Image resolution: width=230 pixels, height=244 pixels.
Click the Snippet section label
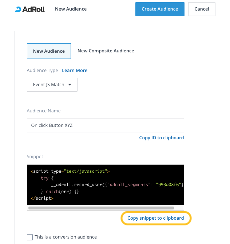35,157
